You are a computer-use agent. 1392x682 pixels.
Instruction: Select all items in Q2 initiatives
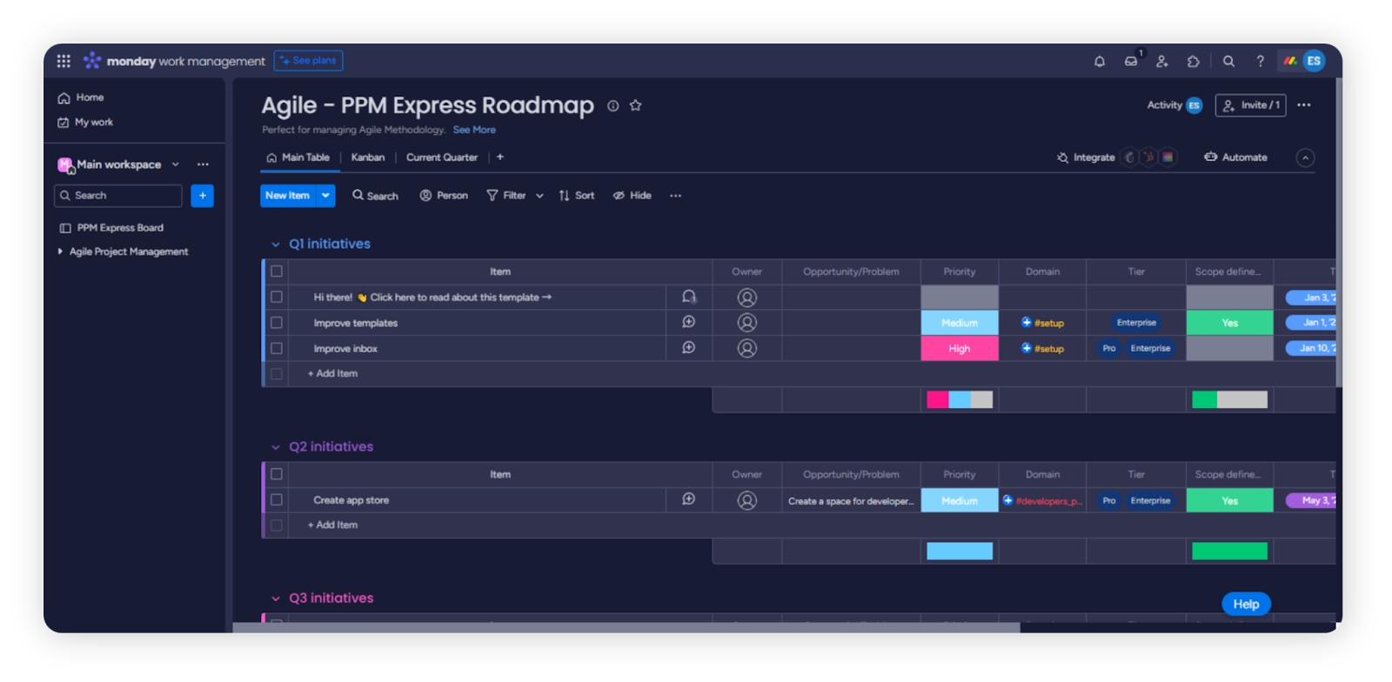coord(277,474)
